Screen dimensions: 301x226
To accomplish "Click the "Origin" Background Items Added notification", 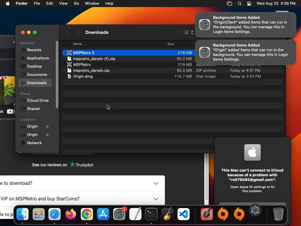I will (x=246, y=52).
